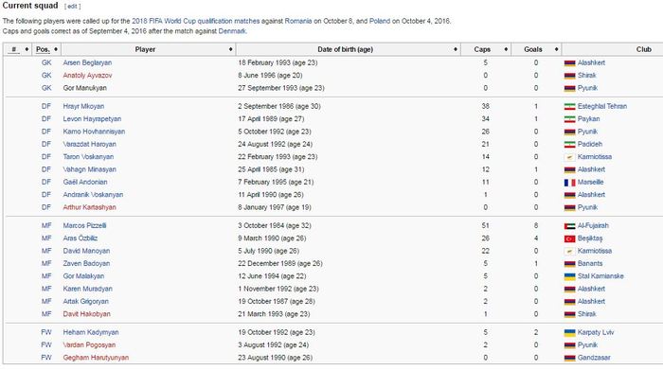Click MF position in Zaven Badoyan row

[x=46, y=264]
